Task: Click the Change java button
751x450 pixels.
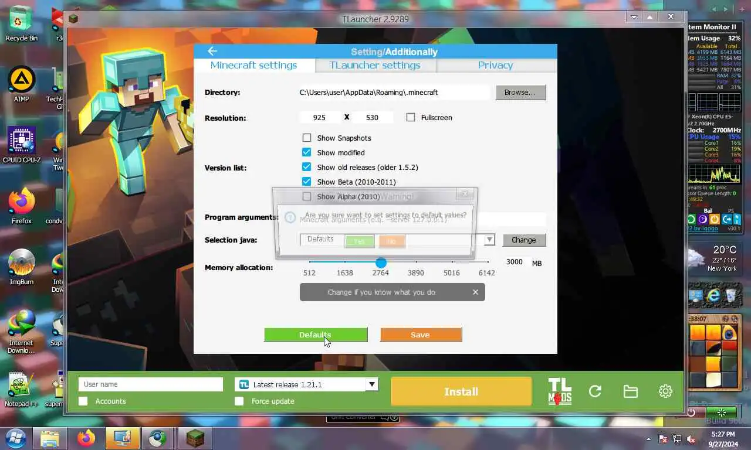Action: (x=524, y=240)
